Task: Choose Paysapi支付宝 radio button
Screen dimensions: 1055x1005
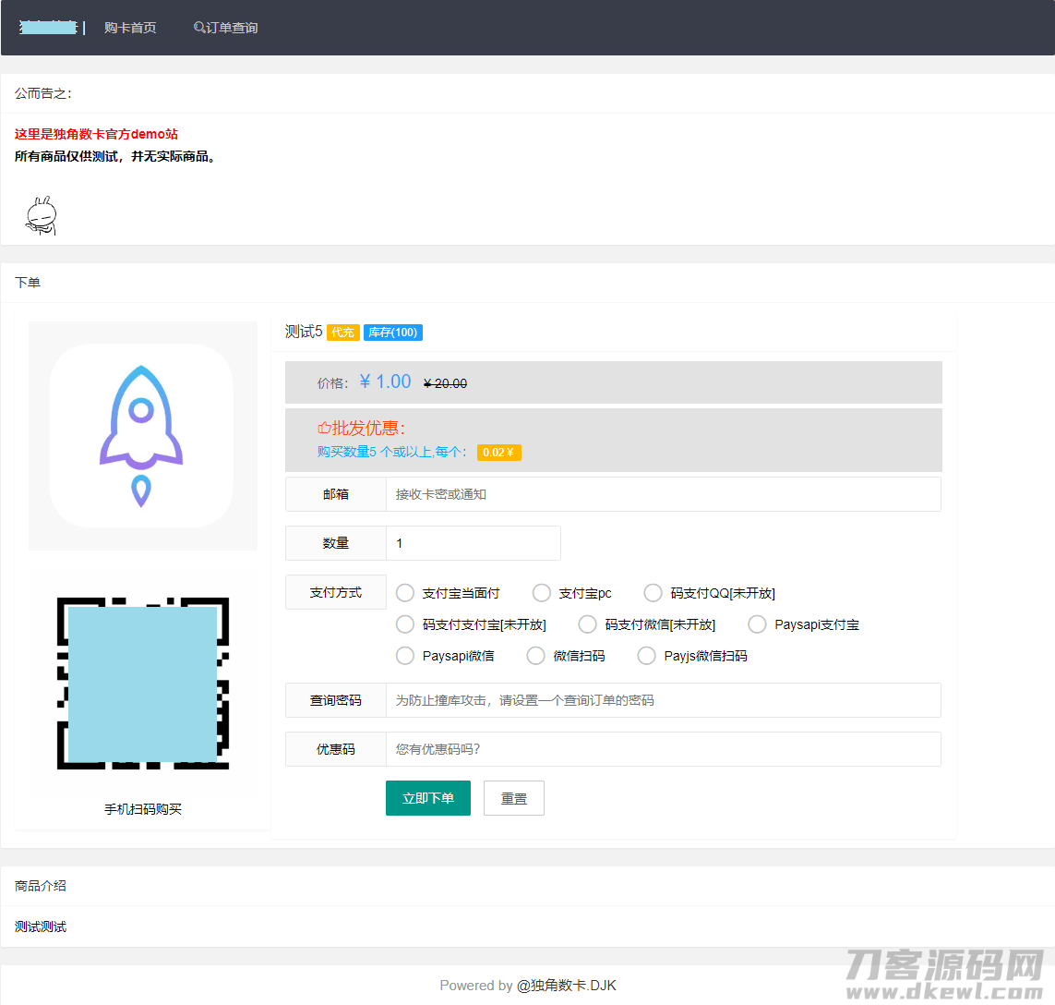Action: (x=758, y=624)
